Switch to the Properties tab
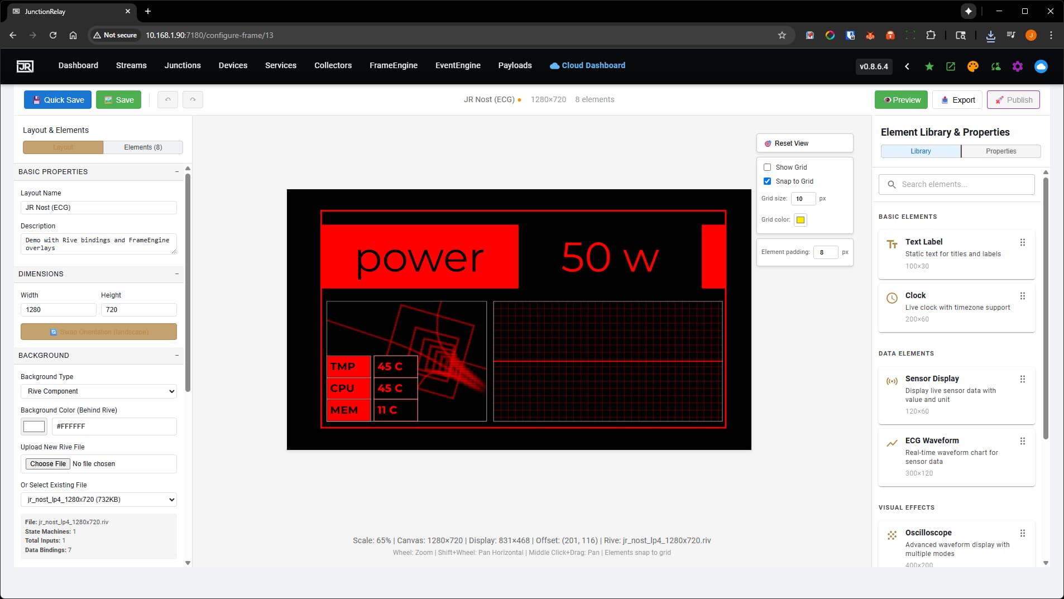The width and height of the screenshot is (1064, 599). point(1000,151)
